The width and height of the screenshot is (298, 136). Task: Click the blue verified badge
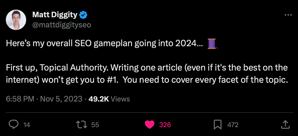[83, 15]
